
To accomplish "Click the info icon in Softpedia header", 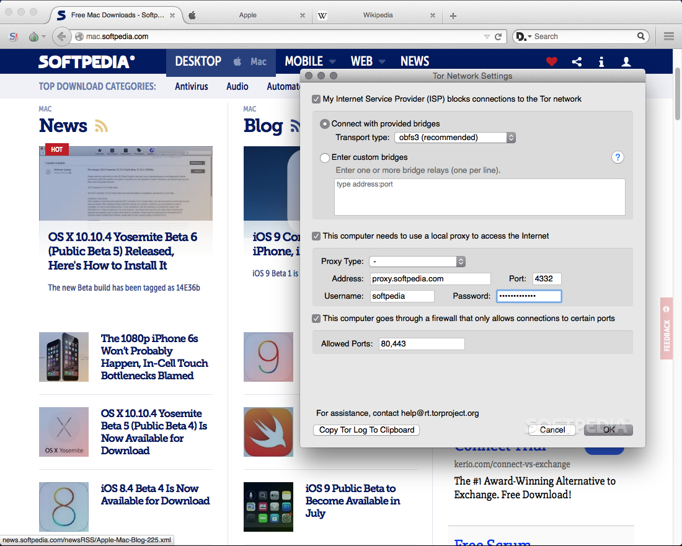I will (601, 62).
